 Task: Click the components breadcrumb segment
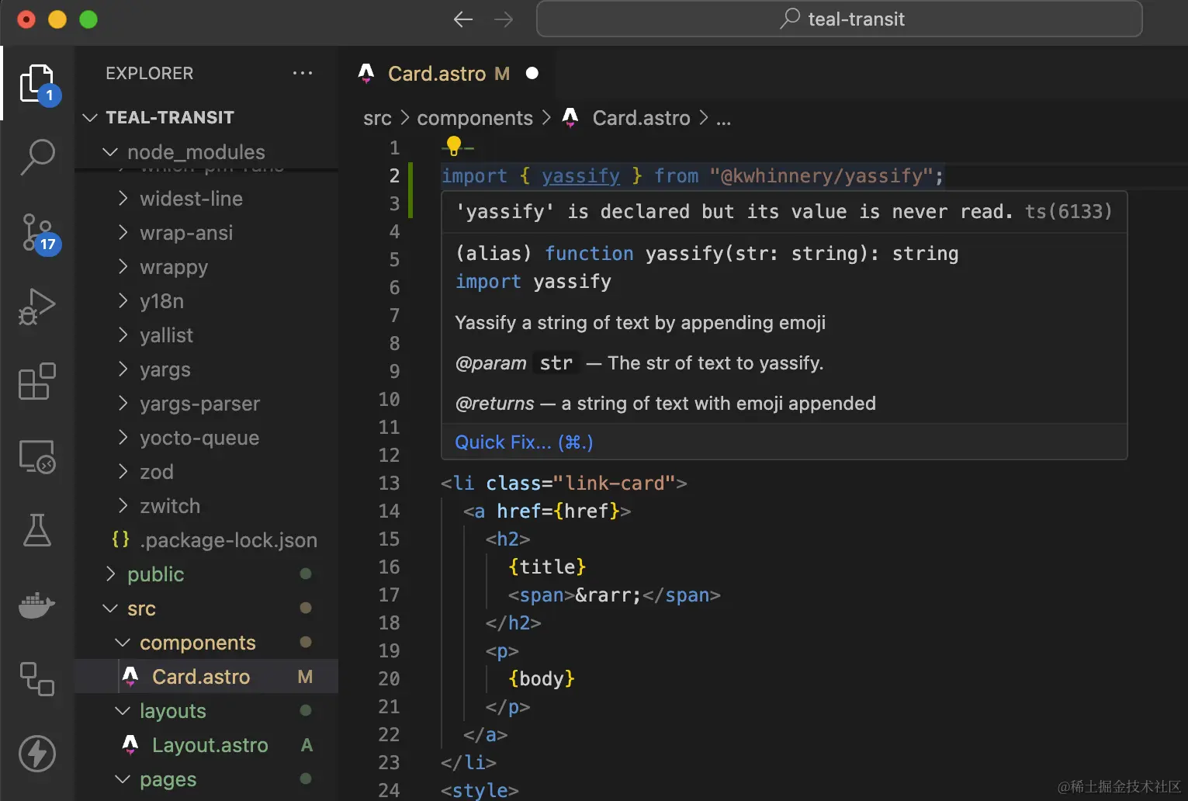click(x=475, y=118)
